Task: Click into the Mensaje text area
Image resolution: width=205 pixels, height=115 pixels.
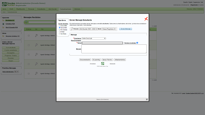Action: pyautogui.click(x=114, y=49)
